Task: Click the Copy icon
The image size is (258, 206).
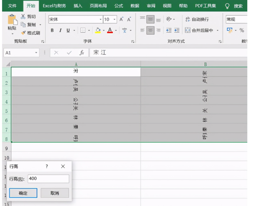Action: (23, 25)
